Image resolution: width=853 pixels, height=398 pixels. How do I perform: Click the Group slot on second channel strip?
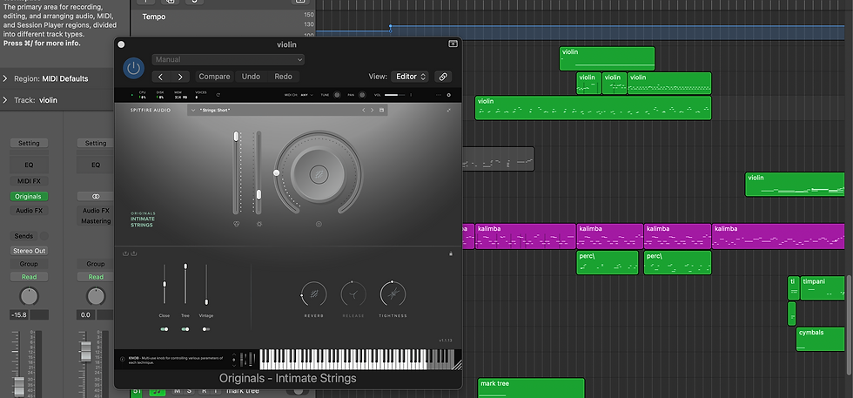[96, 264]
